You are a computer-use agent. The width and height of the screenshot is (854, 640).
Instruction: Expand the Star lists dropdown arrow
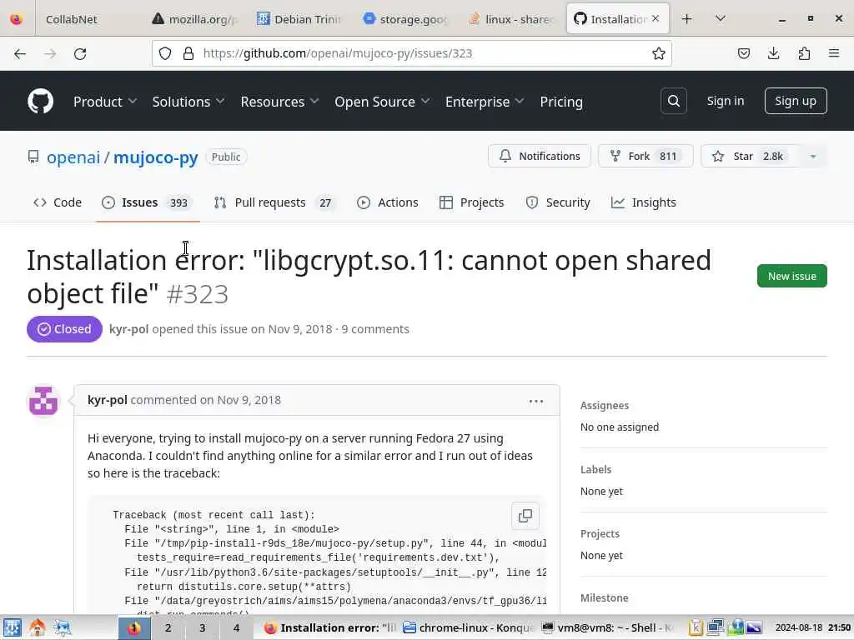(x=812, y=156)
